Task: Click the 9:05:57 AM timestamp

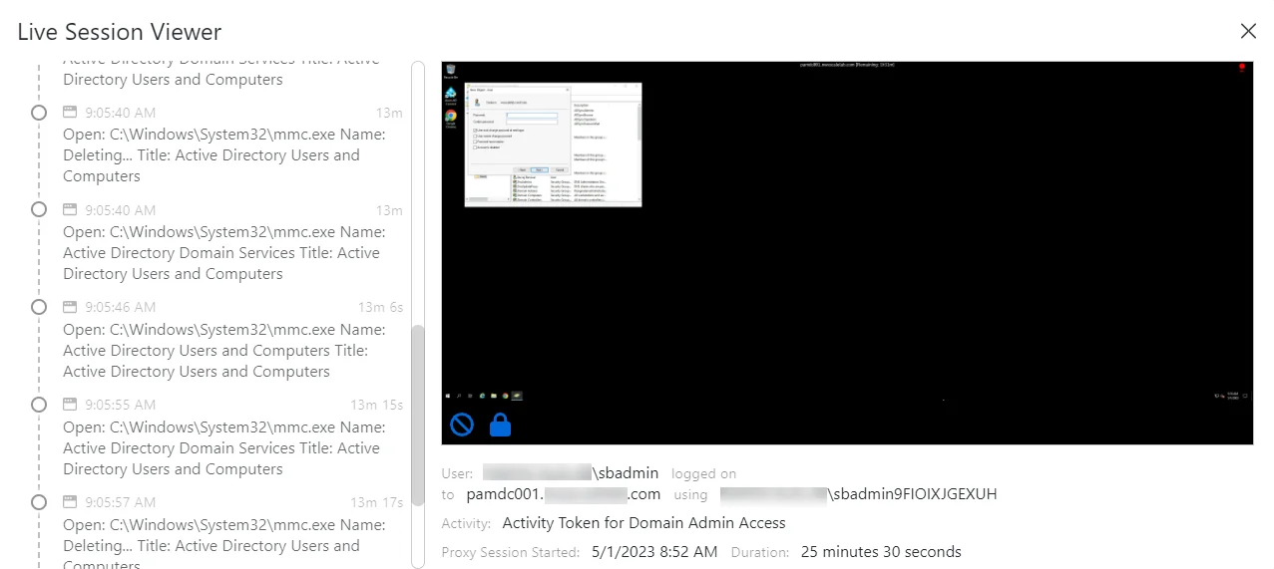Action: pyautogui.click(x=121, y=502)
